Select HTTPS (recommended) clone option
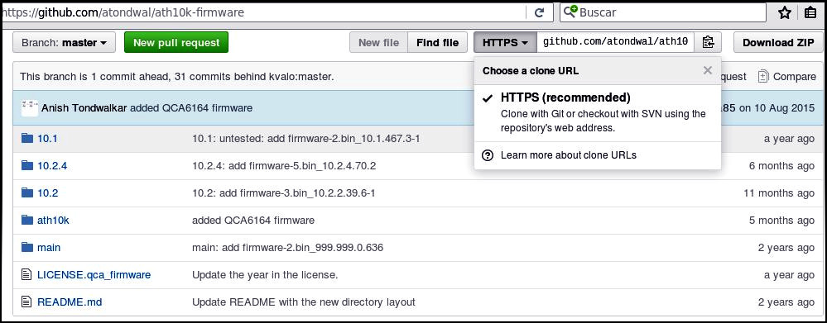 (598, 112)
